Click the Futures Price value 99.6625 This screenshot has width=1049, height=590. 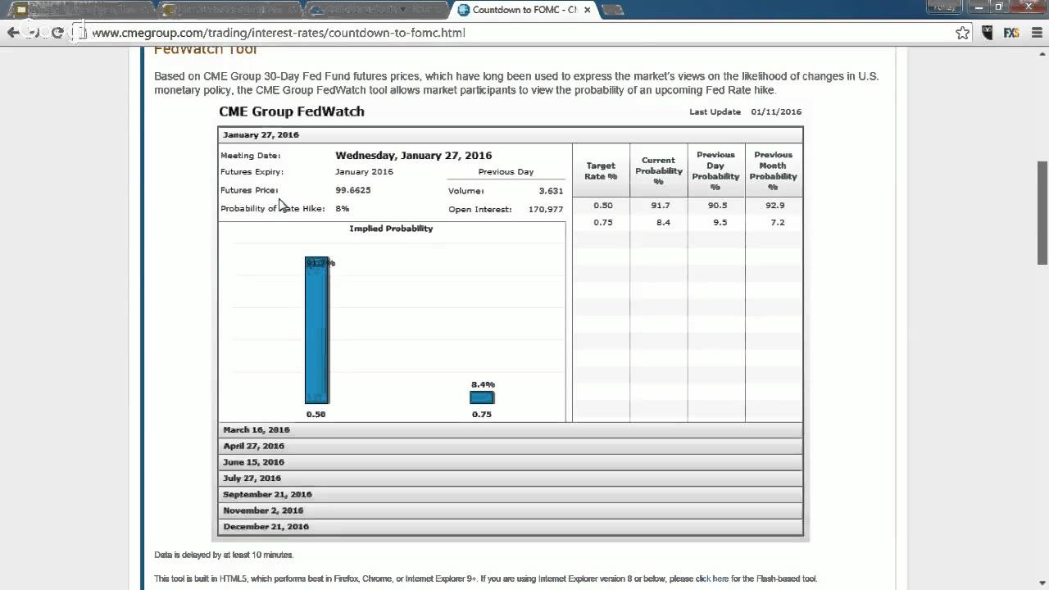pos(353,190)
